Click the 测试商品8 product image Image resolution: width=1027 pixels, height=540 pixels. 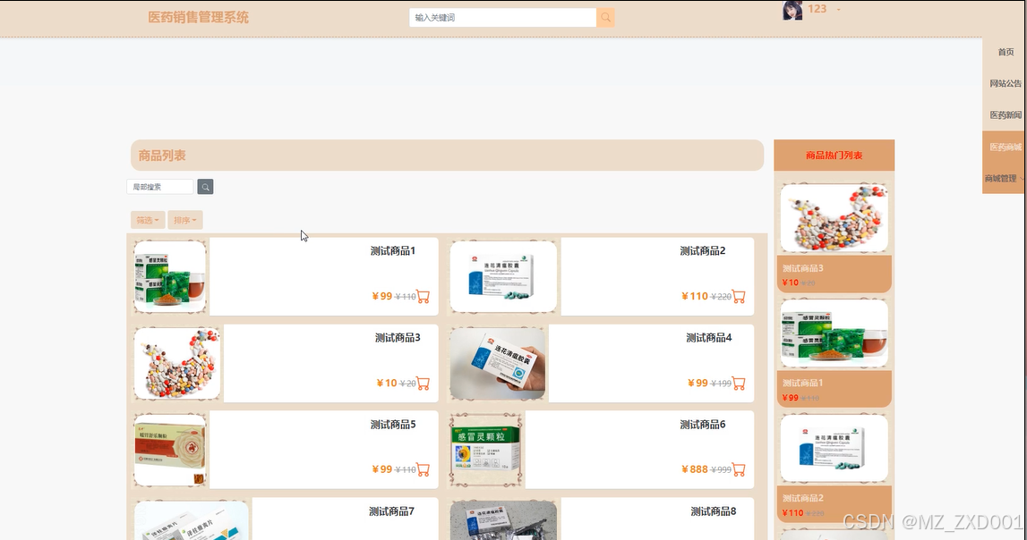pyautogui.click(x=503, y=520)
